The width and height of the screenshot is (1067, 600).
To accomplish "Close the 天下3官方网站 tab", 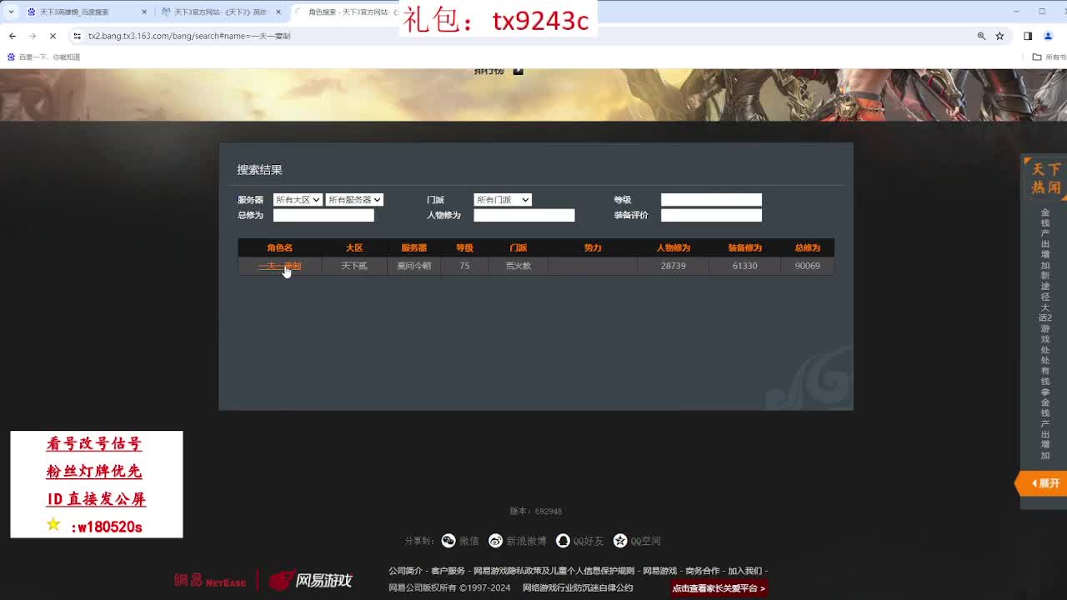I will tap(278, 12).
